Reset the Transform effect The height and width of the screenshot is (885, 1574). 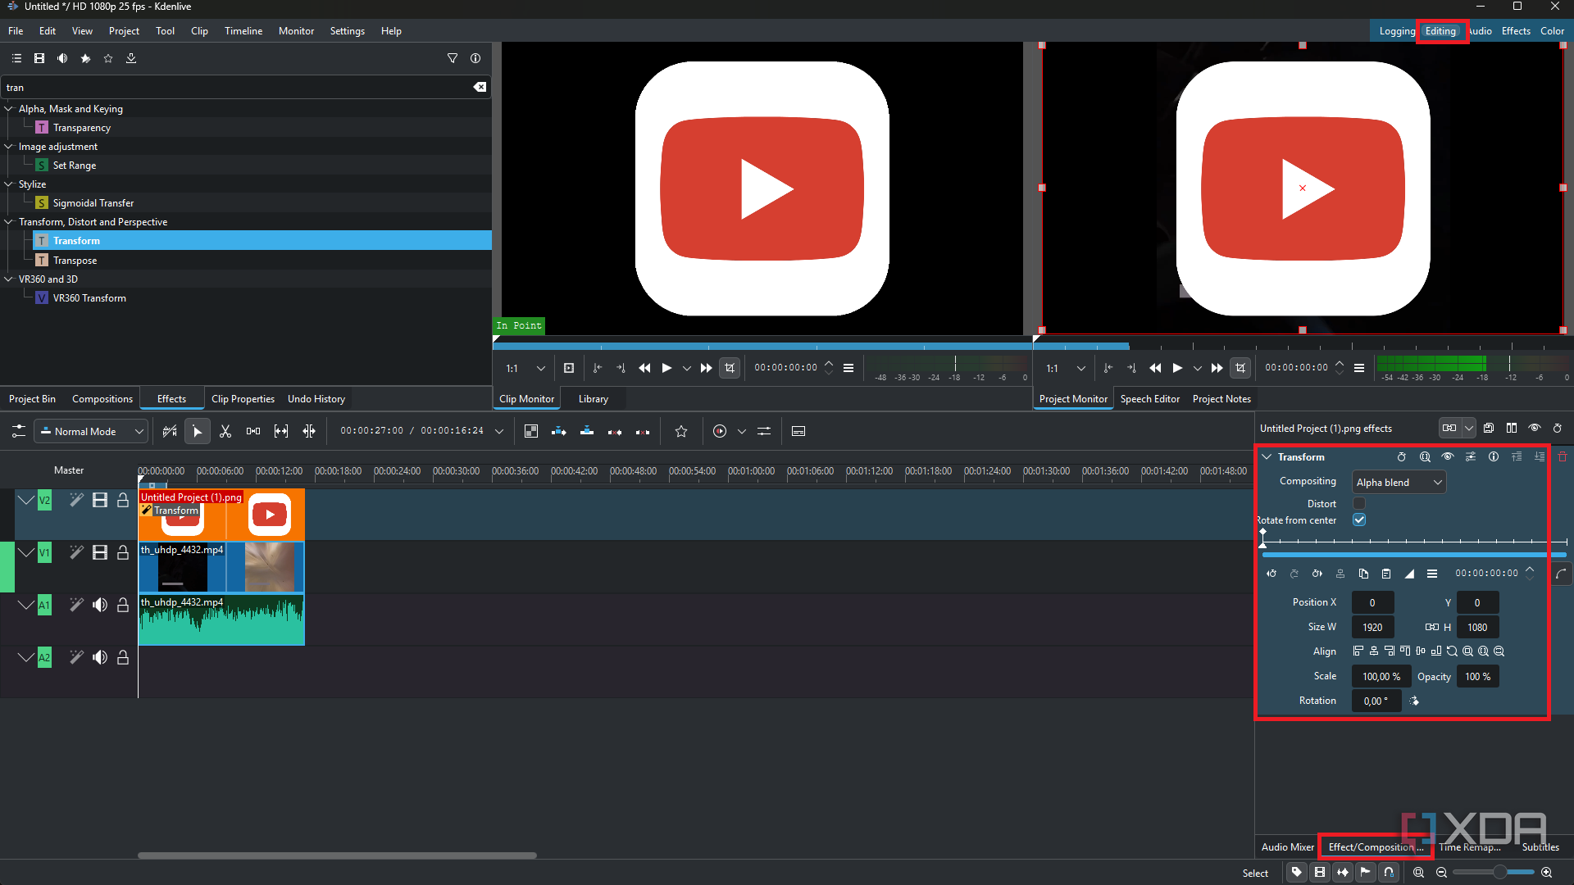click(1402, 457)
